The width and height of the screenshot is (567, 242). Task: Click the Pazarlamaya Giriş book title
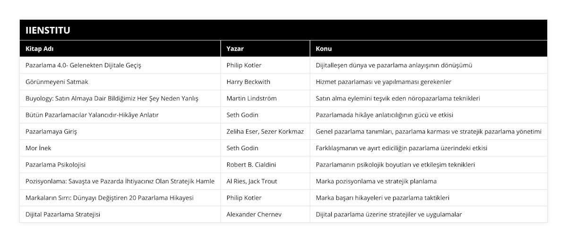click(x=51, y=131)
